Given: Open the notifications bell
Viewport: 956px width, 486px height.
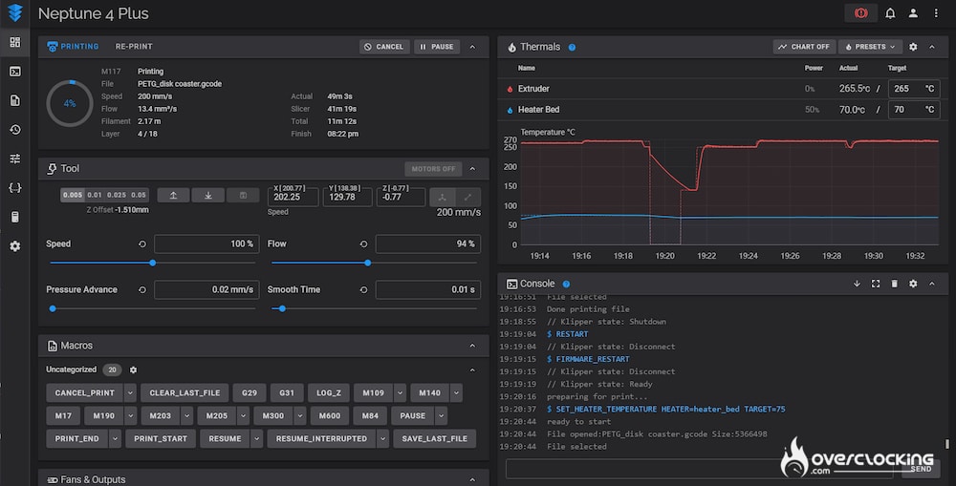Looking at the screenshot, I should point(890,13).
